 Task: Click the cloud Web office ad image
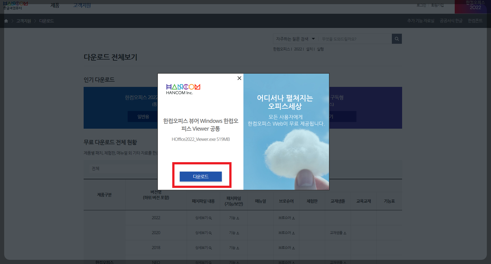point(286,131)
